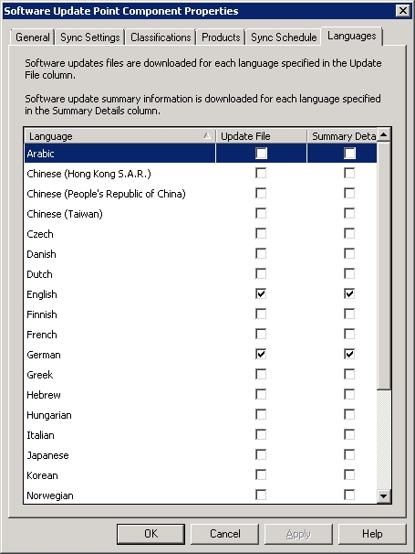Click the OK button
415x554 pixels.
coord(150,534)
